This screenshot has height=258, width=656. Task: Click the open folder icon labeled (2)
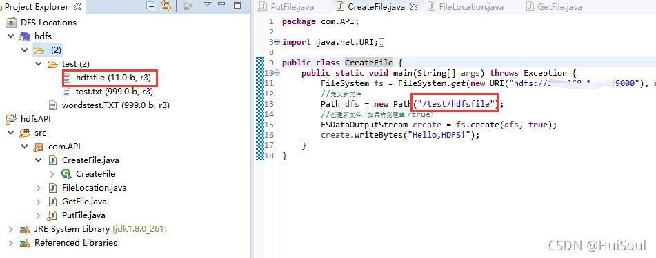coord(39,50)
